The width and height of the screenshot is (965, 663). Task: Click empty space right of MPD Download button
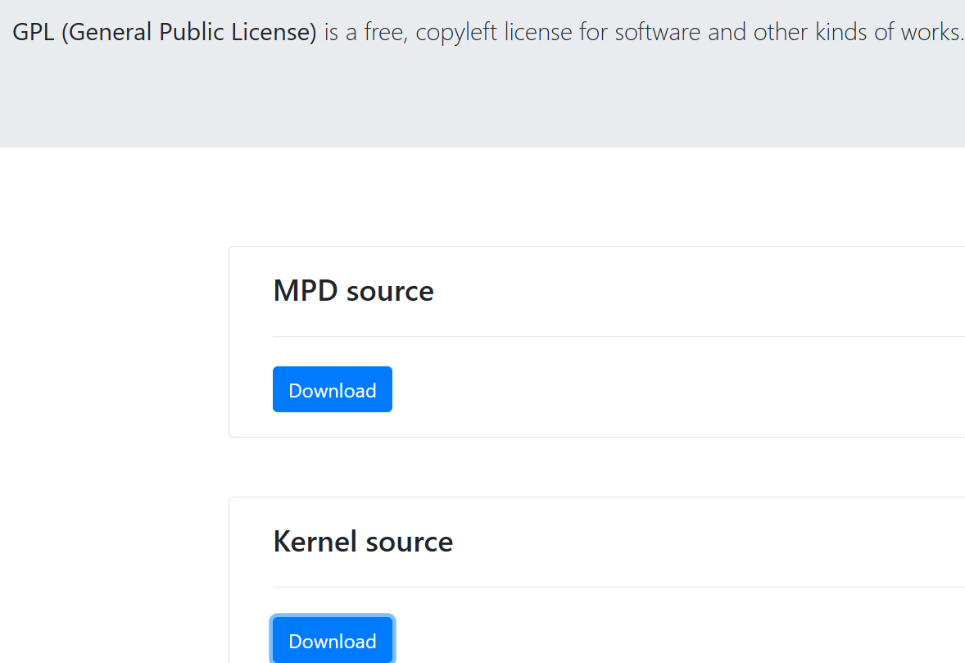coord(655,390)
